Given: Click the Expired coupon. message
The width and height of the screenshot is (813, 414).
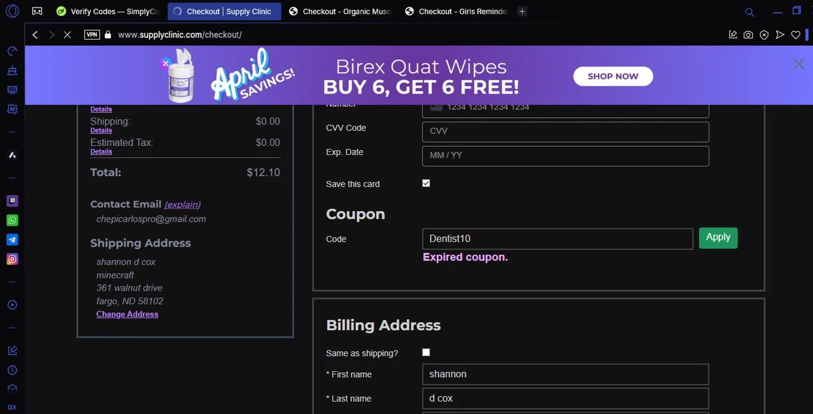Looking at the screenshot, I should [465, 257].
